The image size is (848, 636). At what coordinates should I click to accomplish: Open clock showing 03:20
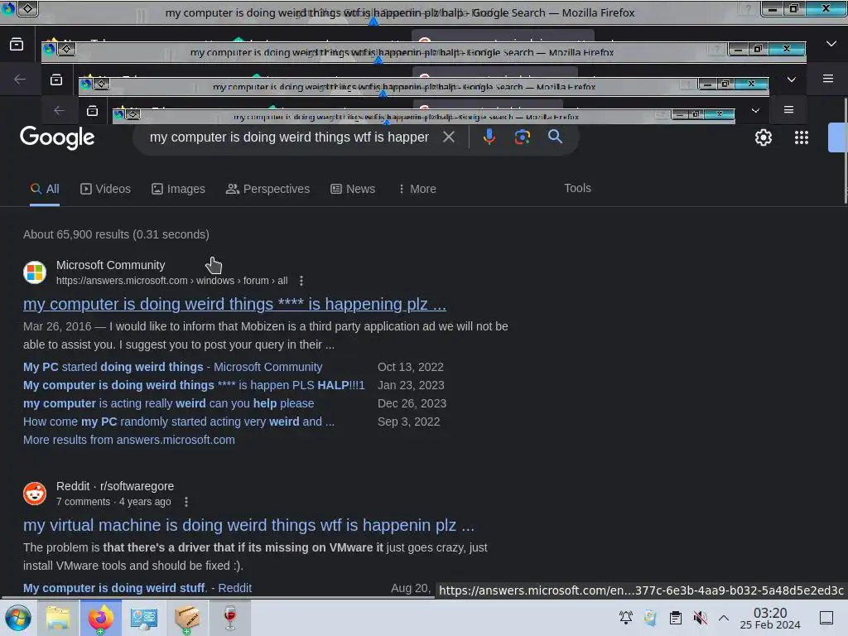click(x=770, y=618)
